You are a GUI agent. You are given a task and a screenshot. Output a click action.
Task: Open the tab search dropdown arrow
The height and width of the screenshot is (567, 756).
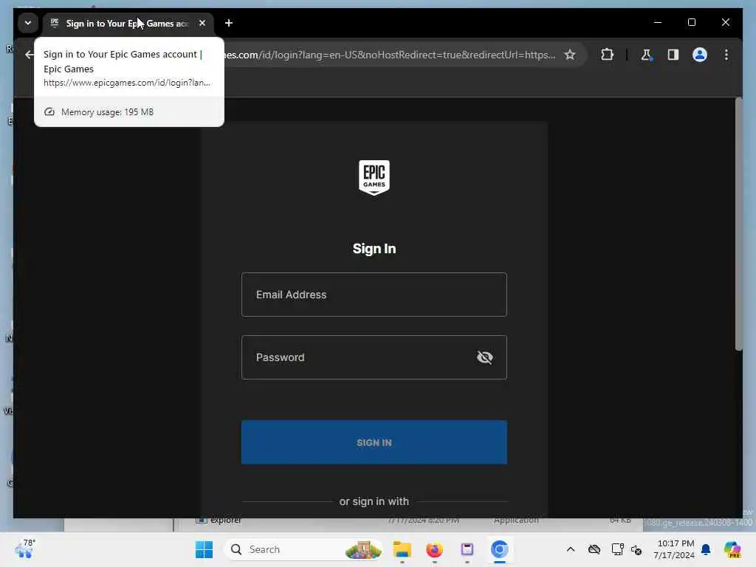28,23
